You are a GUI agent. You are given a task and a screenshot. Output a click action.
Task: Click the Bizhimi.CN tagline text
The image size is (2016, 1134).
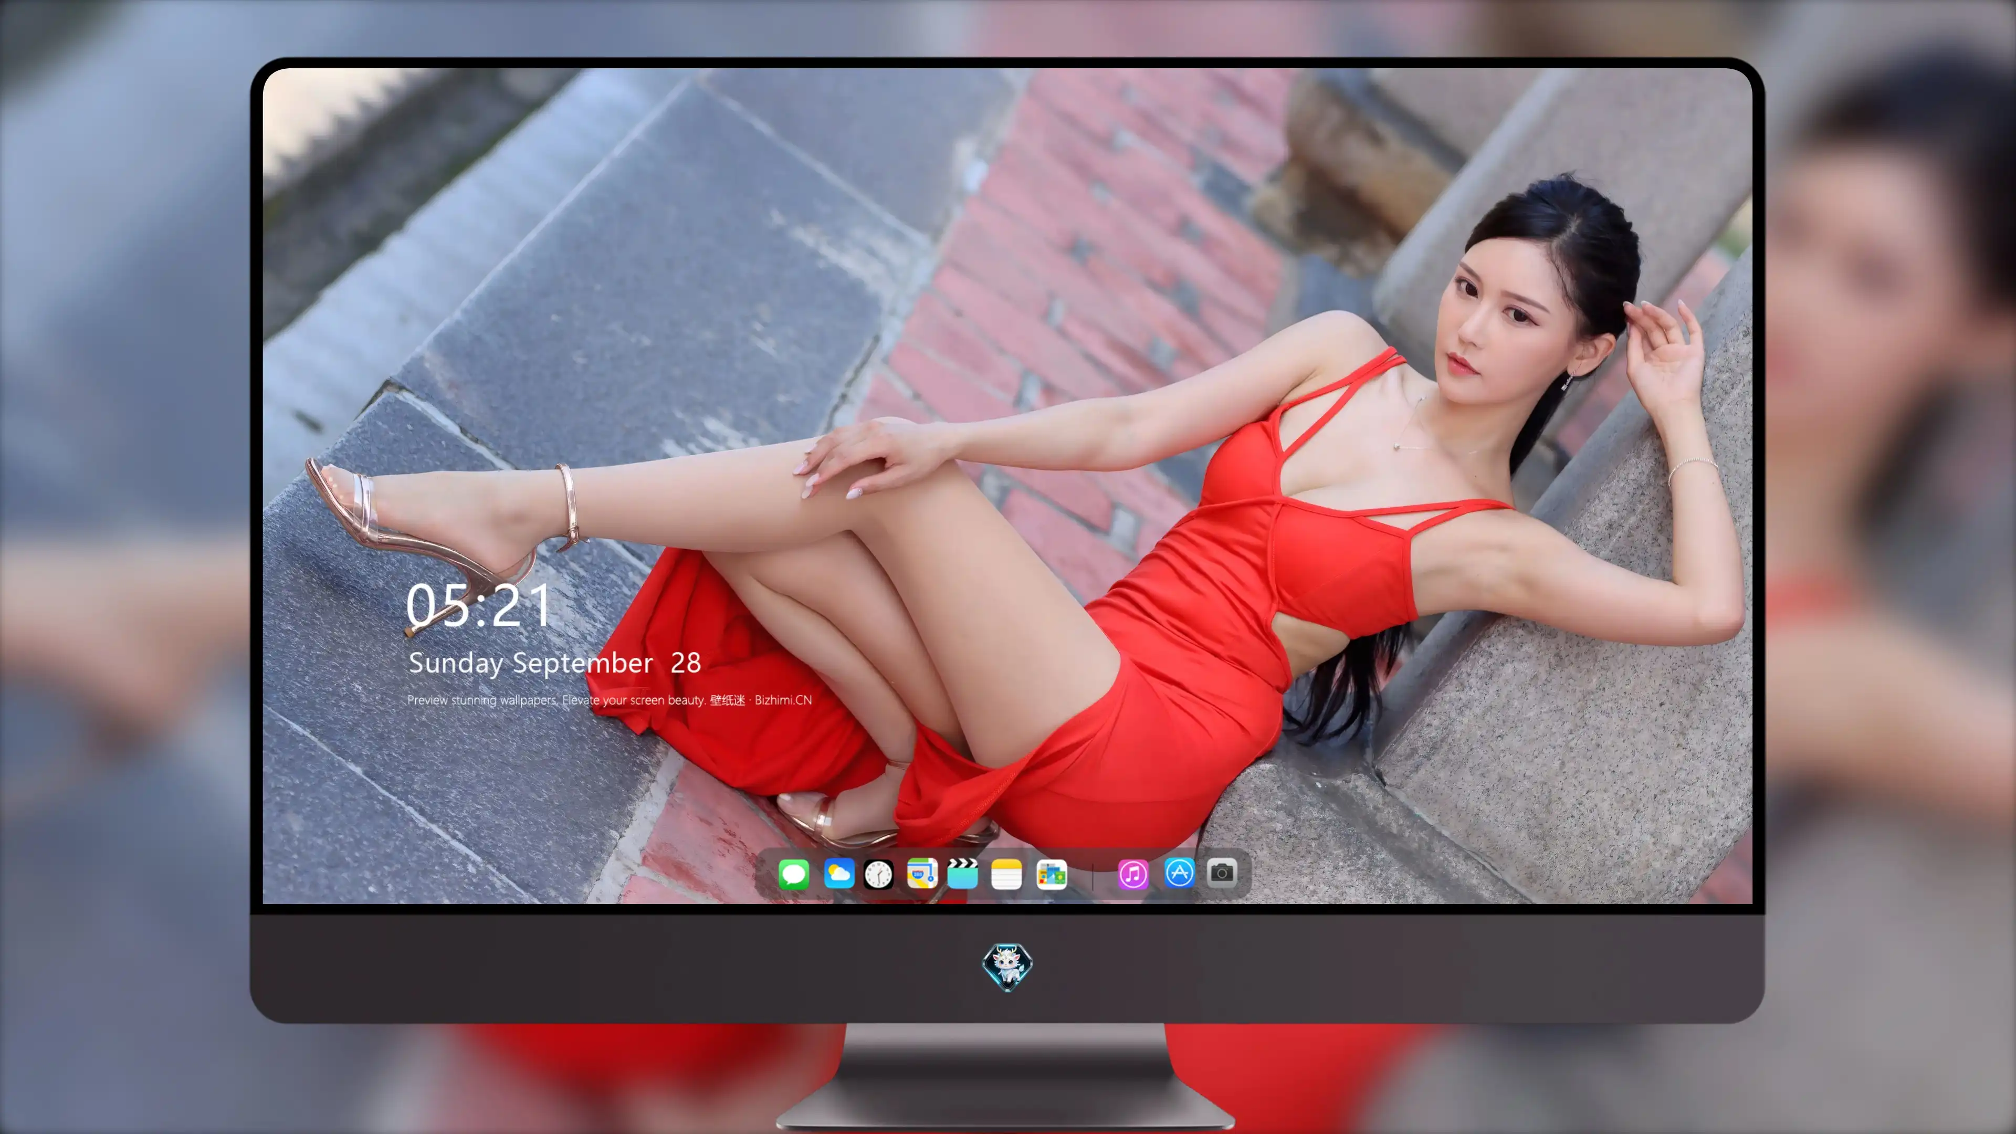610,700
